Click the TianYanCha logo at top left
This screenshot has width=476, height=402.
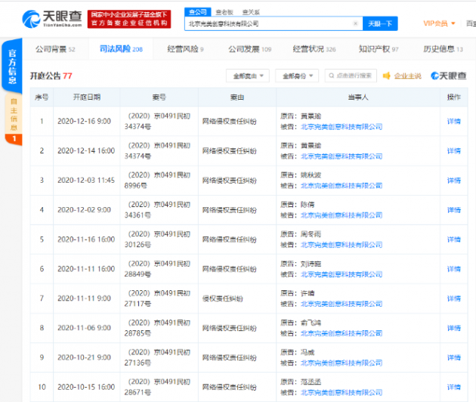(x=52, y=19)
